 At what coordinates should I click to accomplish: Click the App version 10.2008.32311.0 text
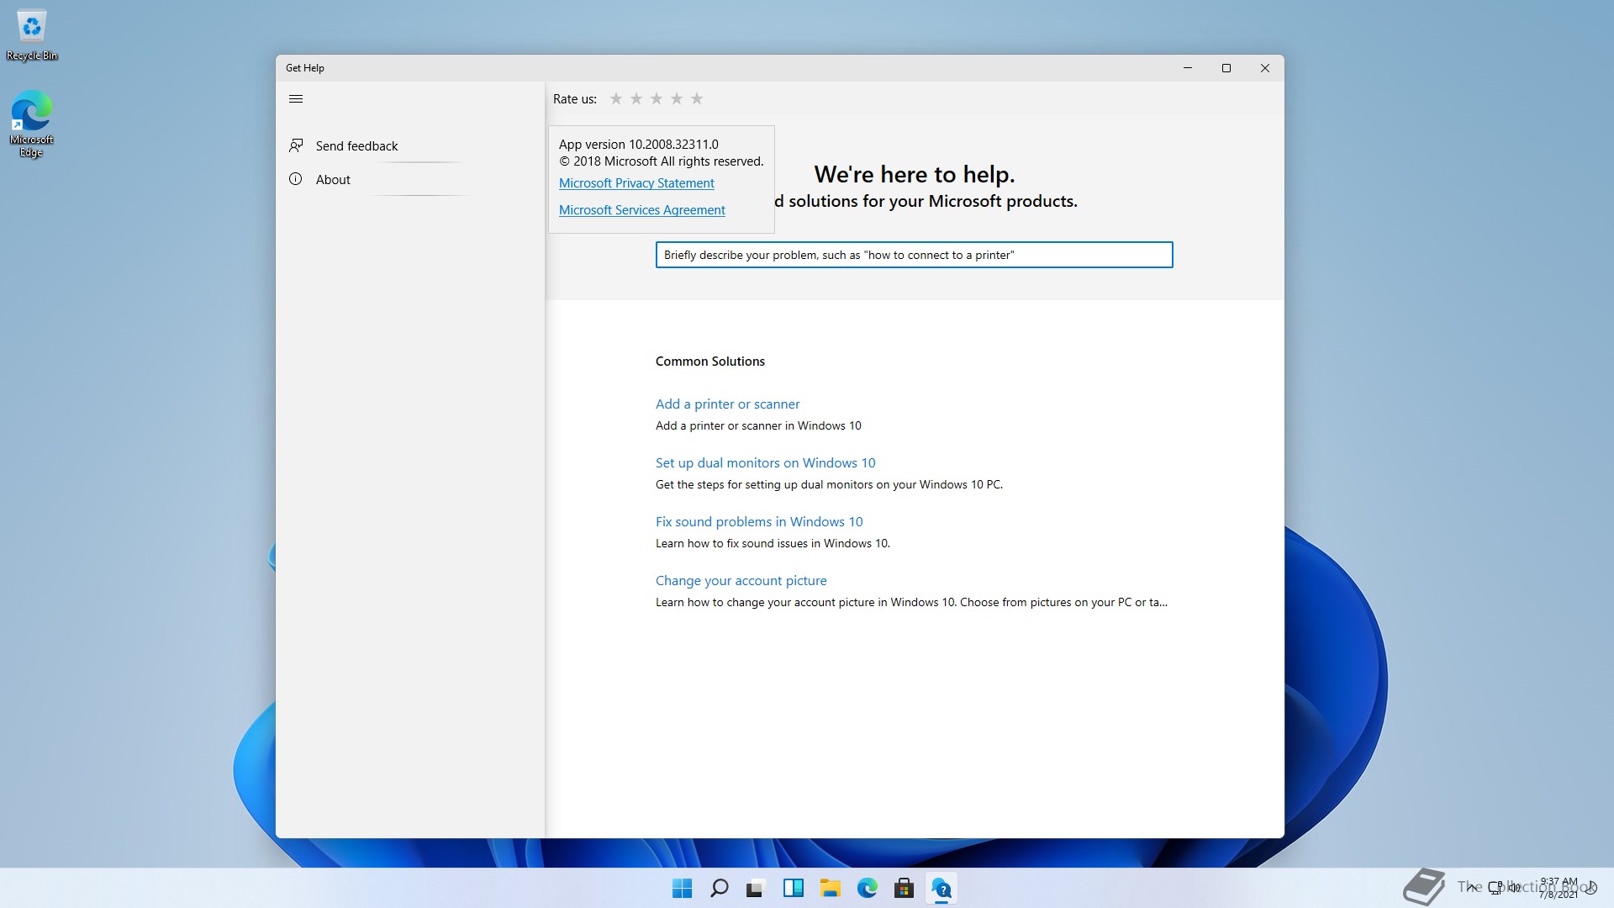pos(638,145)
